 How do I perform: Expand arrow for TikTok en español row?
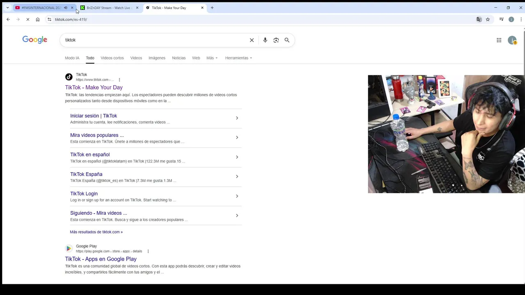pyautogui.click(x=237, y=157)
